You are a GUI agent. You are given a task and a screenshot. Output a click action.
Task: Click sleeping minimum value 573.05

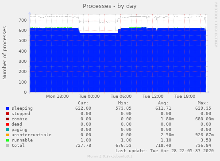point(124,108)
